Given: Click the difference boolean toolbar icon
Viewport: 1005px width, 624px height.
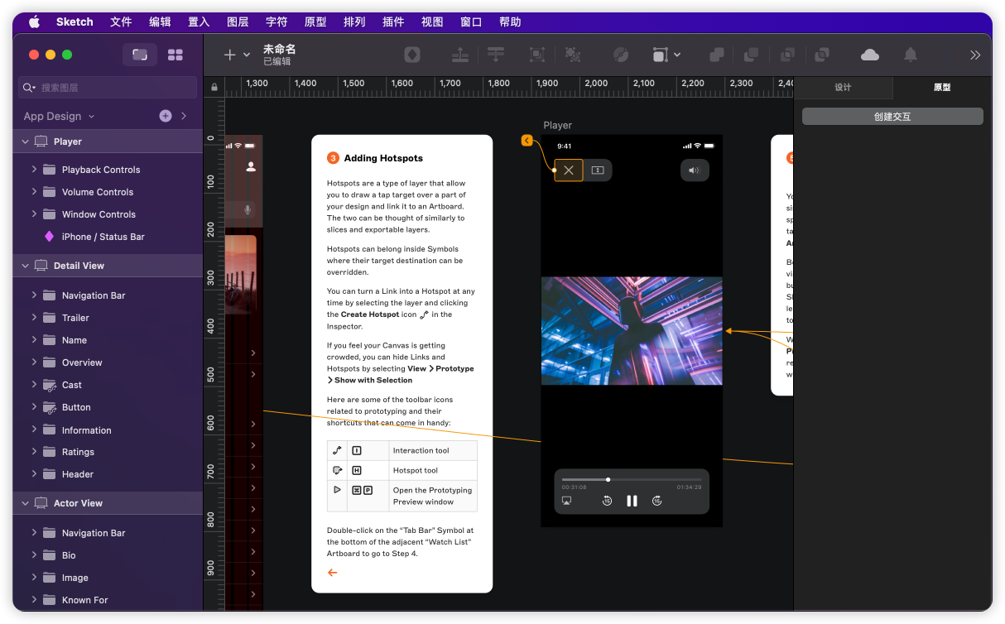Looking at the screenshot, I should tap(822, 55).
